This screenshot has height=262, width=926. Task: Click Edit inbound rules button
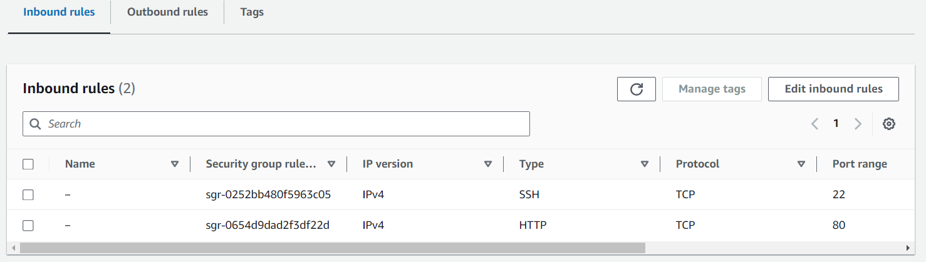click(833, 89)
